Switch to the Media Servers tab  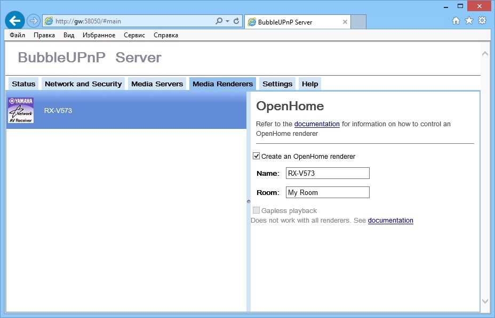tap(157, 84)
